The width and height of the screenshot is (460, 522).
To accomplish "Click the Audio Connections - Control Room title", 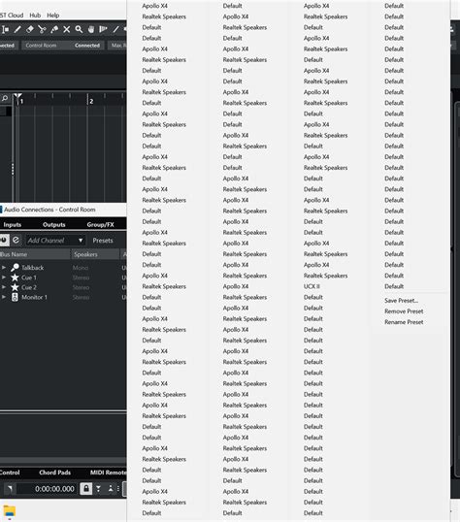I will coord(49,210).
